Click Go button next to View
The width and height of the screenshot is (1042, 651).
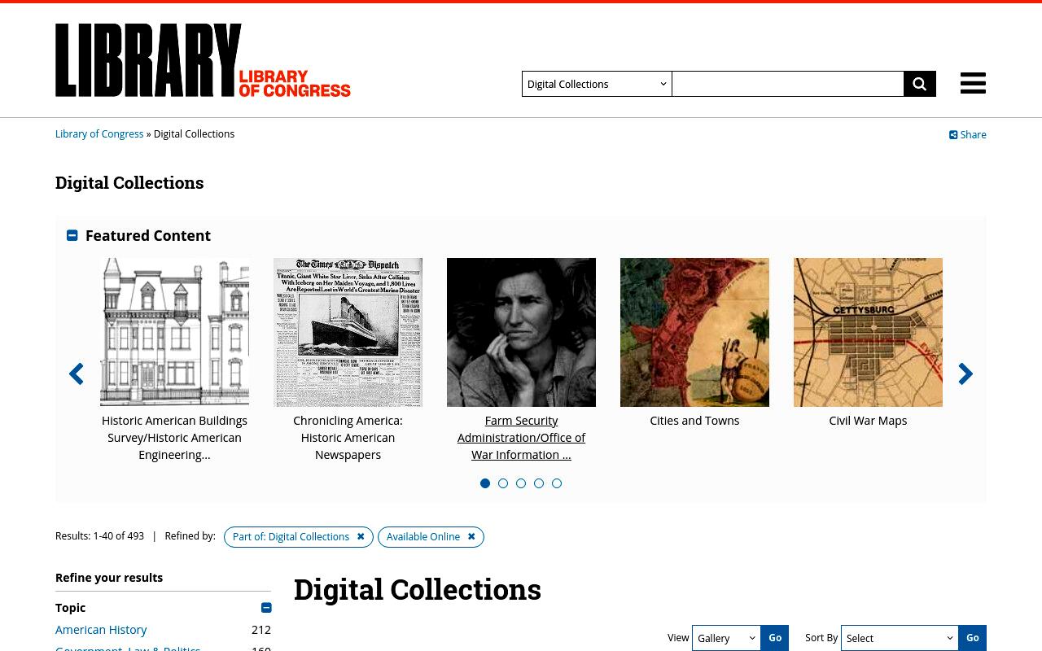775,638
